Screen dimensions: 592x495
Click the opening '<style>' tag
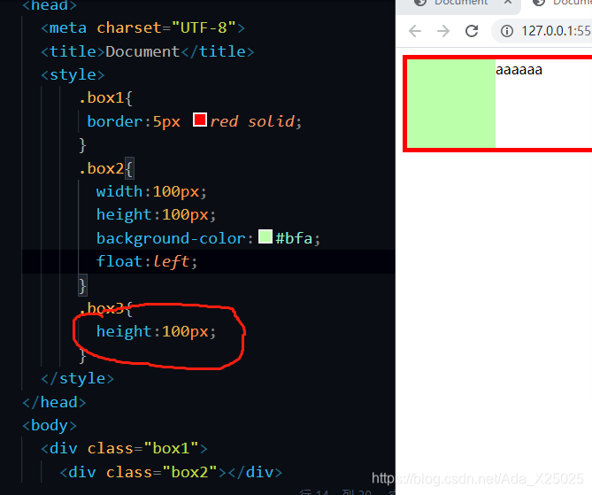[x=73, y=74]
